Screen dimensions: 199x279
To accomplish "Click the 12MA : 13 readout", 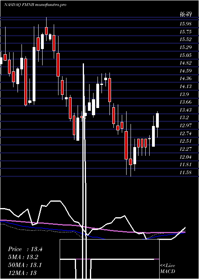I will [22, 273].
